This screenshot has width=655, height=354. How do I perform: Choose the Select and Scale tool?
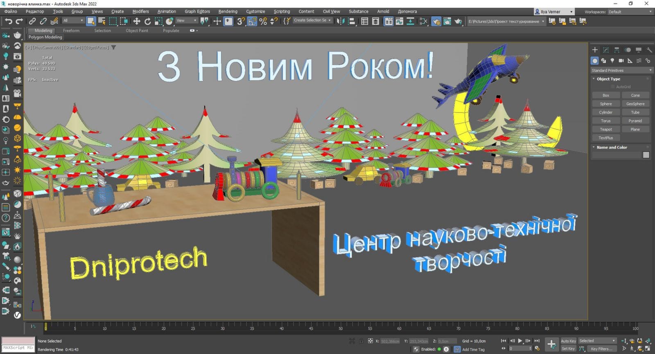(158, 21)
